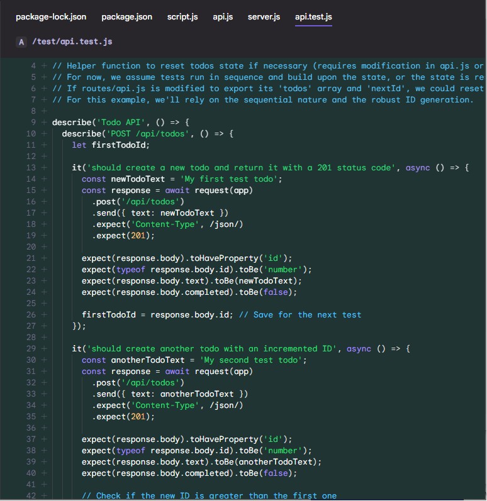This screenshot has width=487, height=501.
Task: Click the 'A' added-file badge icon
Action: pos(21,42)
